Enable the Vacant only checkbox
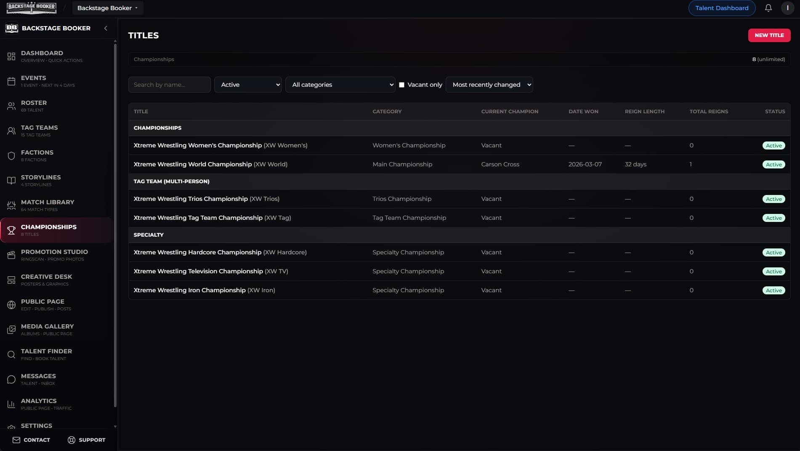Screen dimensions: 800x451 pos(401,85)
